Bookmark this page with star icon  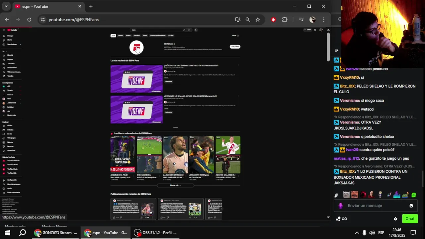coord(258,20)
